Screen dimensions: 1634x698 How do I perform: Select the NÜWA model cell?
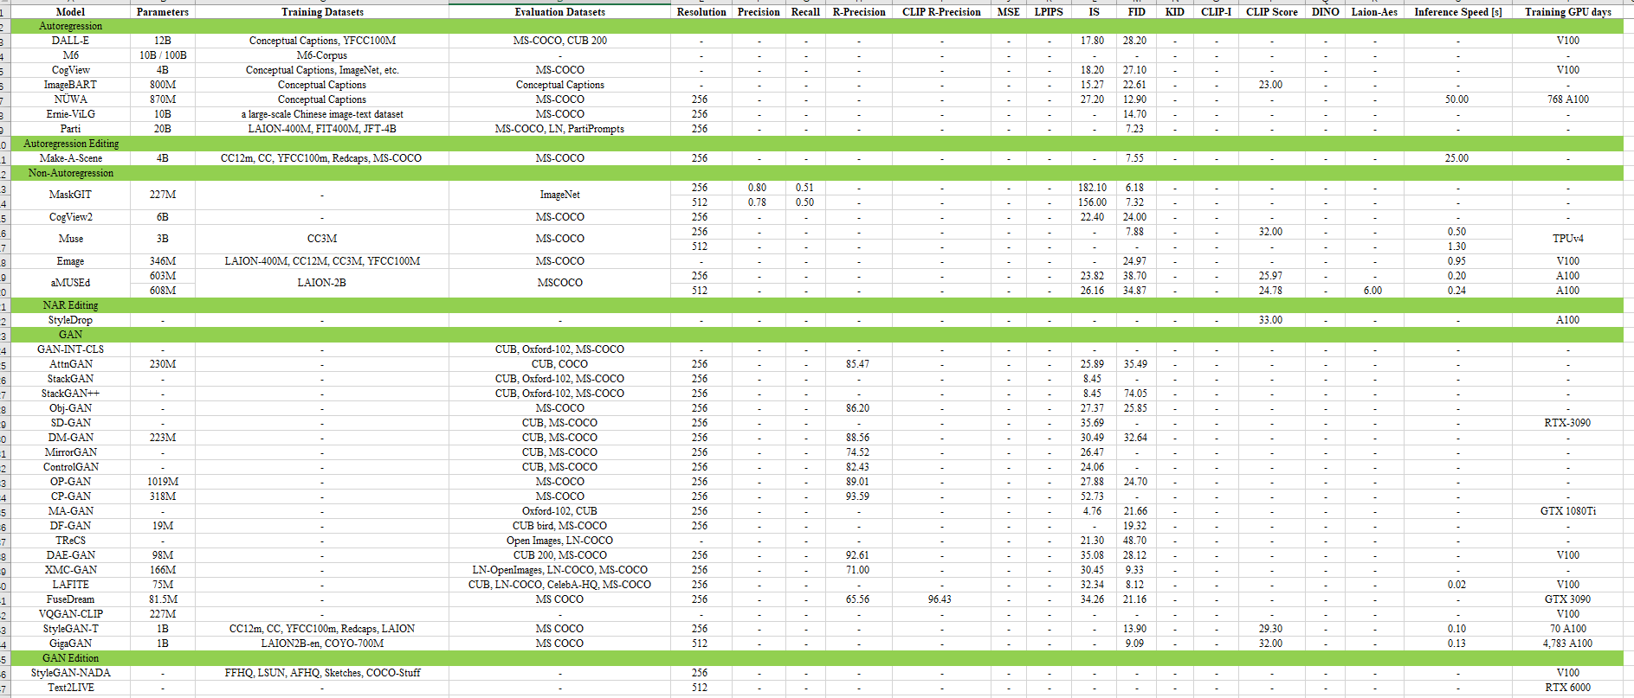pyautogui.click(x=71, y=99)
